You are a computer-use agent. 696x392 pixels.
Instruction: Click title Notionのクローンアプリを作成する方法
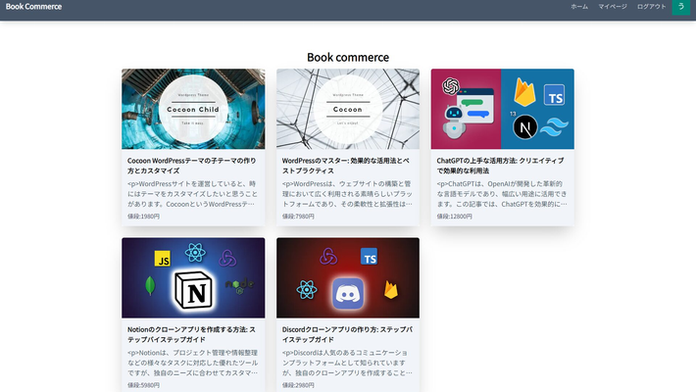coord(191,334)
